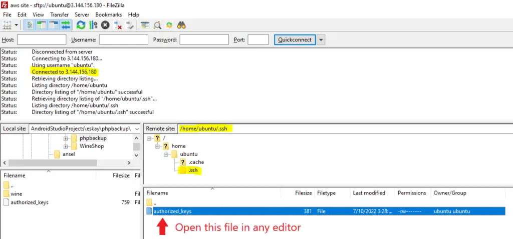Toggle synchronized browsing icon

(x=169, y=25)
